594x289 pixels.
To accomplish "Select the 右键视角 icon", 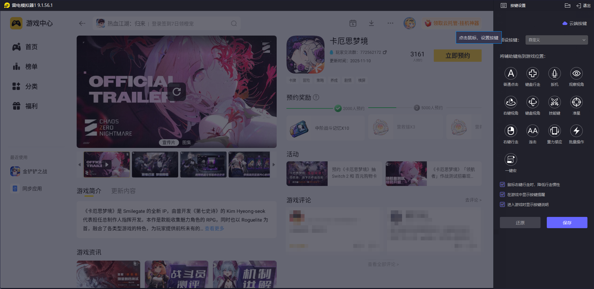I will pyautogui.click(x=511, y=102).
